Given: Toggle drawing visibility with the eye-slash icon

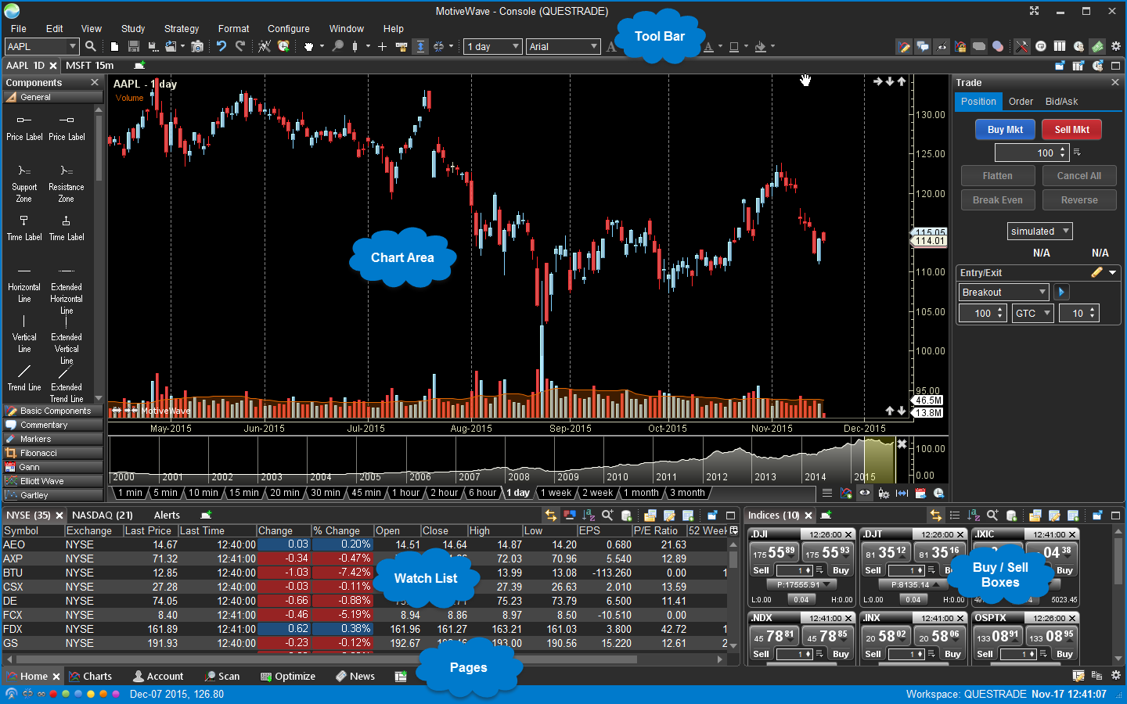Looking at the screenshot, I should click(942, 46).
